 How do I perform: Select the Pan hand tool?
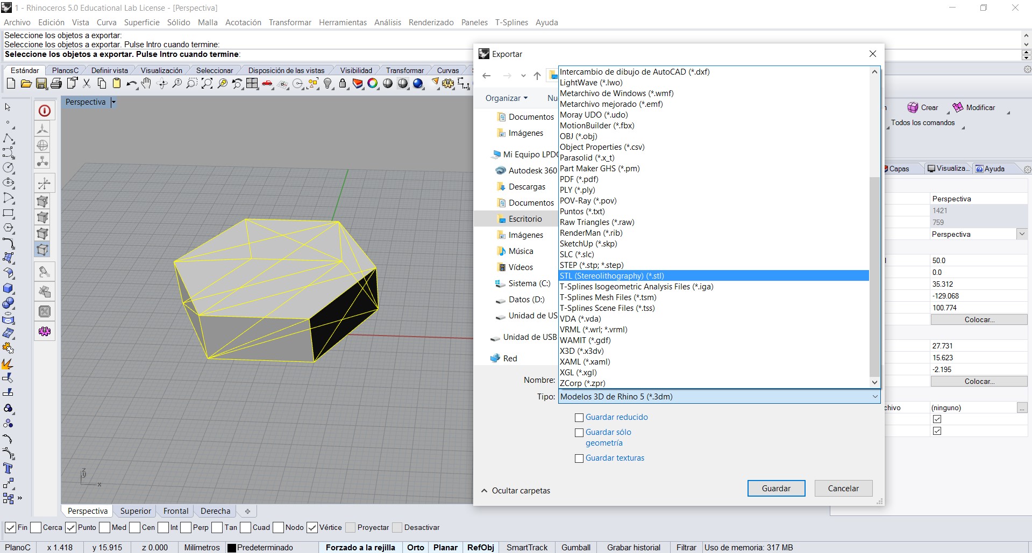tap(146, 83)
